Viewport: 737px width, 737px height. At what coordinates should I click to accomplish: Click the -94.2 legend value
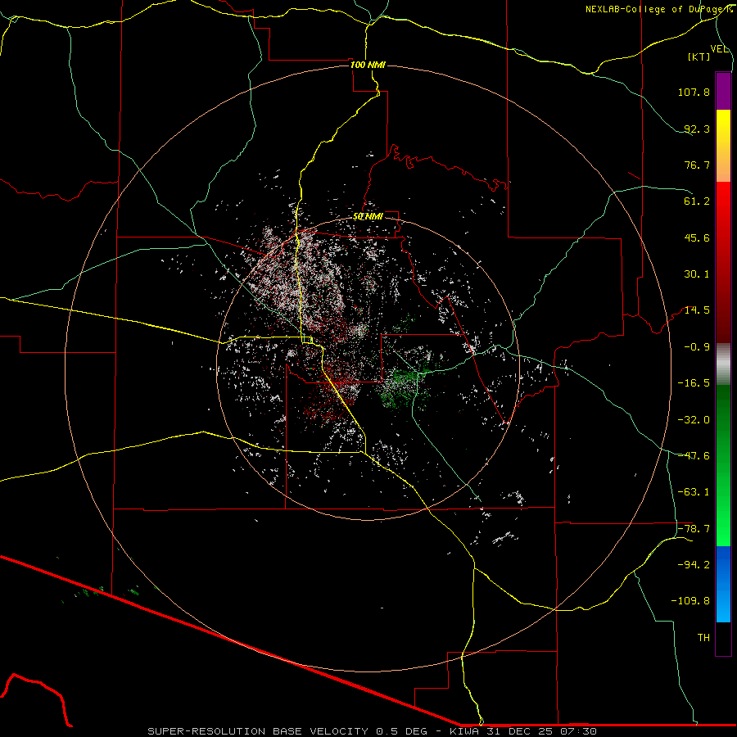click(694, 565)
